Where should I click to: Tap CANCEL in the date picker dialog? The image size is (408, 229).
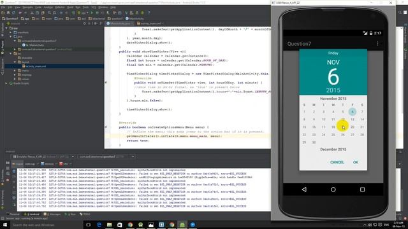click(x=337, y=162)
